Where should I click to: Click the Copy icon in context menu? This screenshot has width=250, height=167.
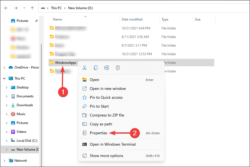click(x=96, y=68)
